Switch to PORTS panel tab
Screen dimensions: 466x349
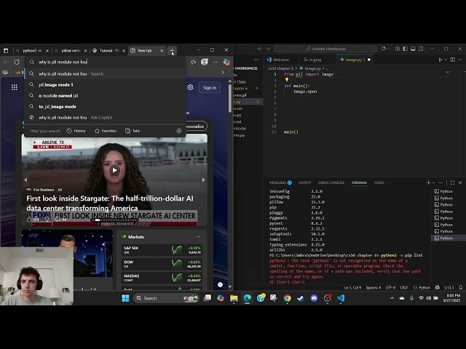pyautogui.click(x=379, y=182)
